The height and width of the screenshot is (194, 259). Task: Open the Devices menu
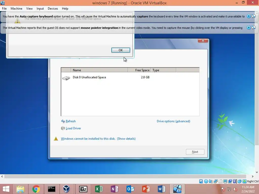pos(53,9)
